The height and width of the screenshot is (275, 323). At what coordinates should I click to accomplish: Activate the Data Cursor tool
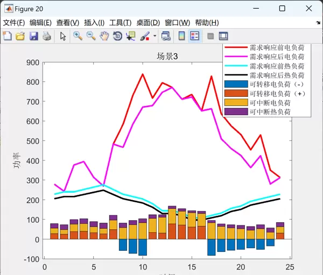click(x=131, y=36)
